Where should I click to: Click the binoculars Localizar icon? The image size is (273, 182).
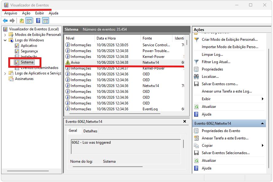196,77
